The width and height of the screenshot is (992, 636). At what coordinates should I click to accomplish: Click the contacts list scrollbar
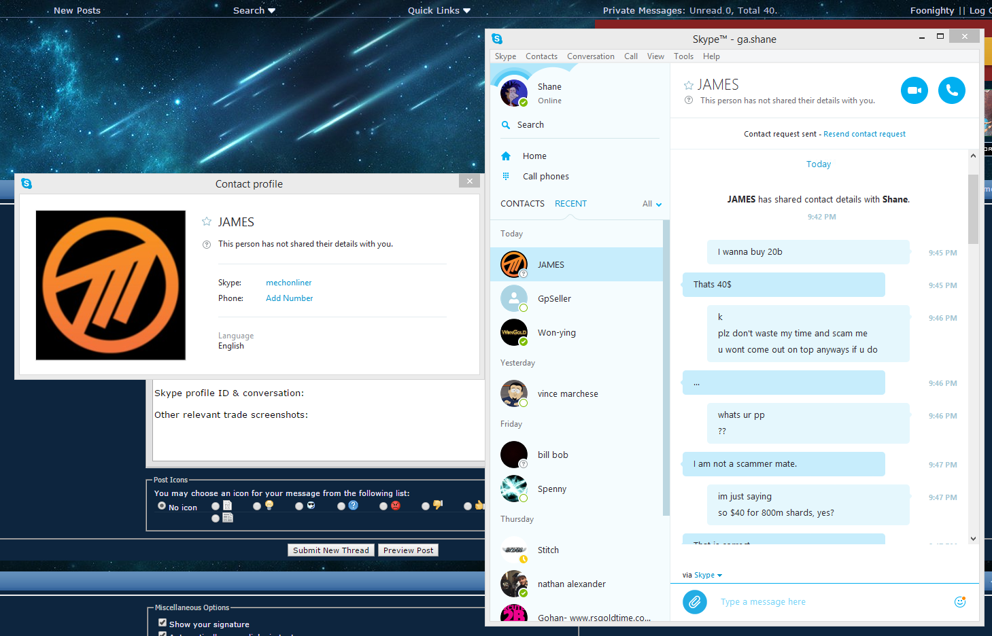pyautogui.click(x=666, y=367)
